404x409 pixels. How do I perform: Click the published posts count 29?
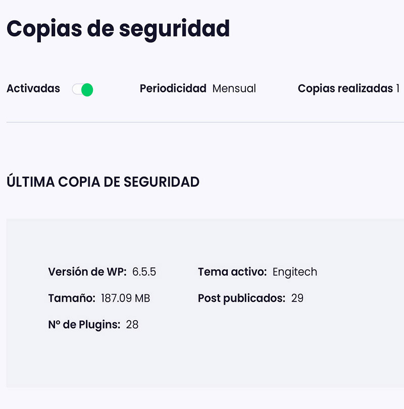[x=297, y=298]
